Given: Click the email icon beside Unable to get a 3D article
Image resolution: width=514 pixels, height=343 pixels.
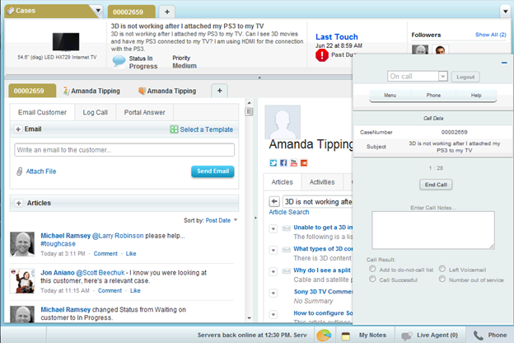Looking at the screenshot, I should (286, 228).
